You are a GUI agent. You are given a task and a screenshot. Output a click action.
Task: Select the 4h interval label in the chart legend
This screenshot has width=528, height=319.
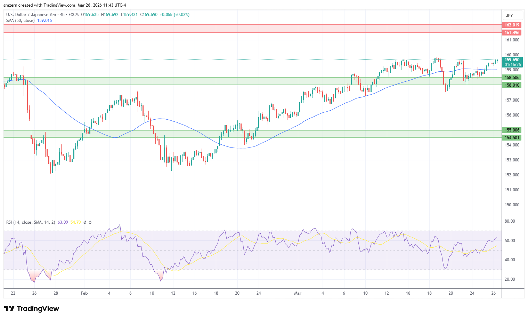[62, 15]
